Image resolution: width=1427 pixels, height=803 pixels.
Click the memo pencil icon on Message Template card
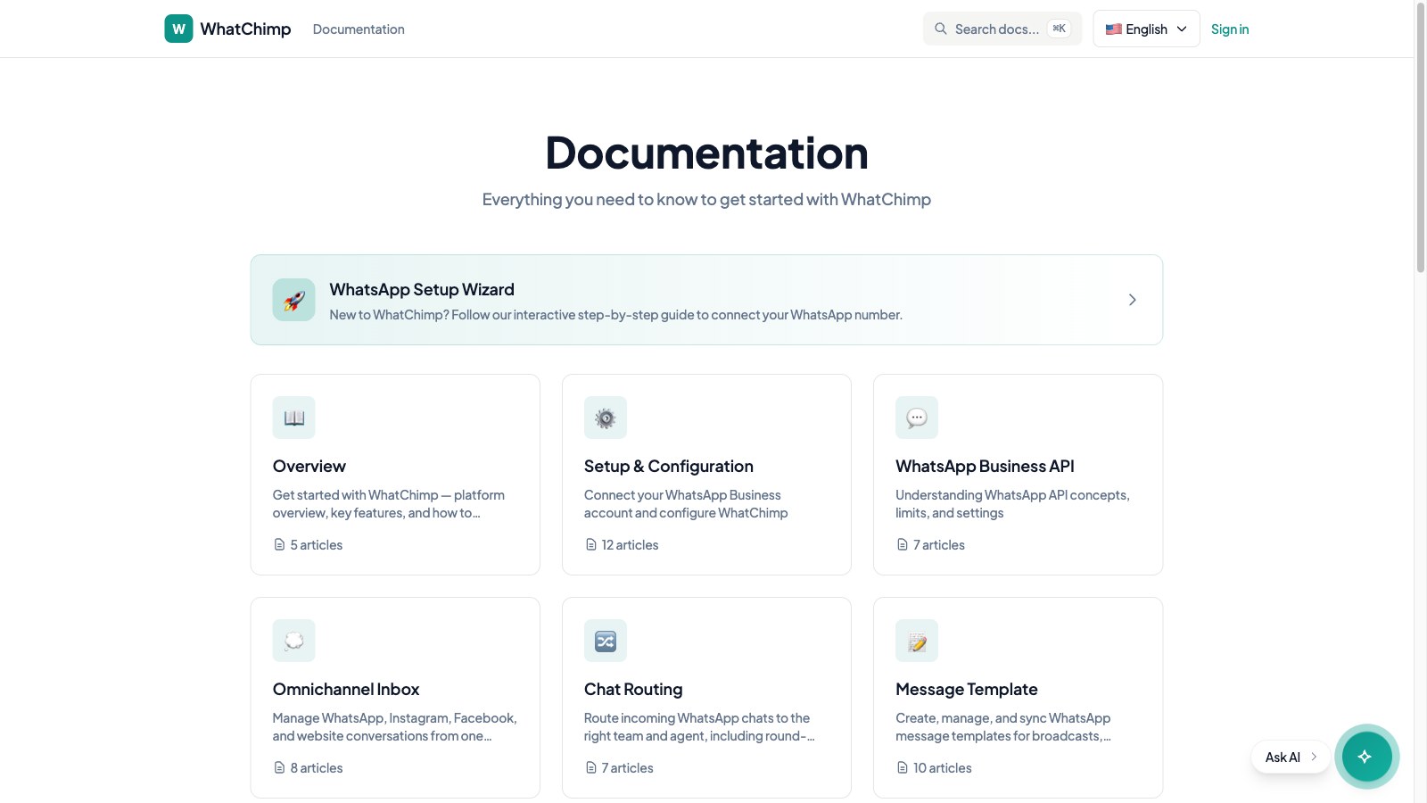(x=917, y=641)
